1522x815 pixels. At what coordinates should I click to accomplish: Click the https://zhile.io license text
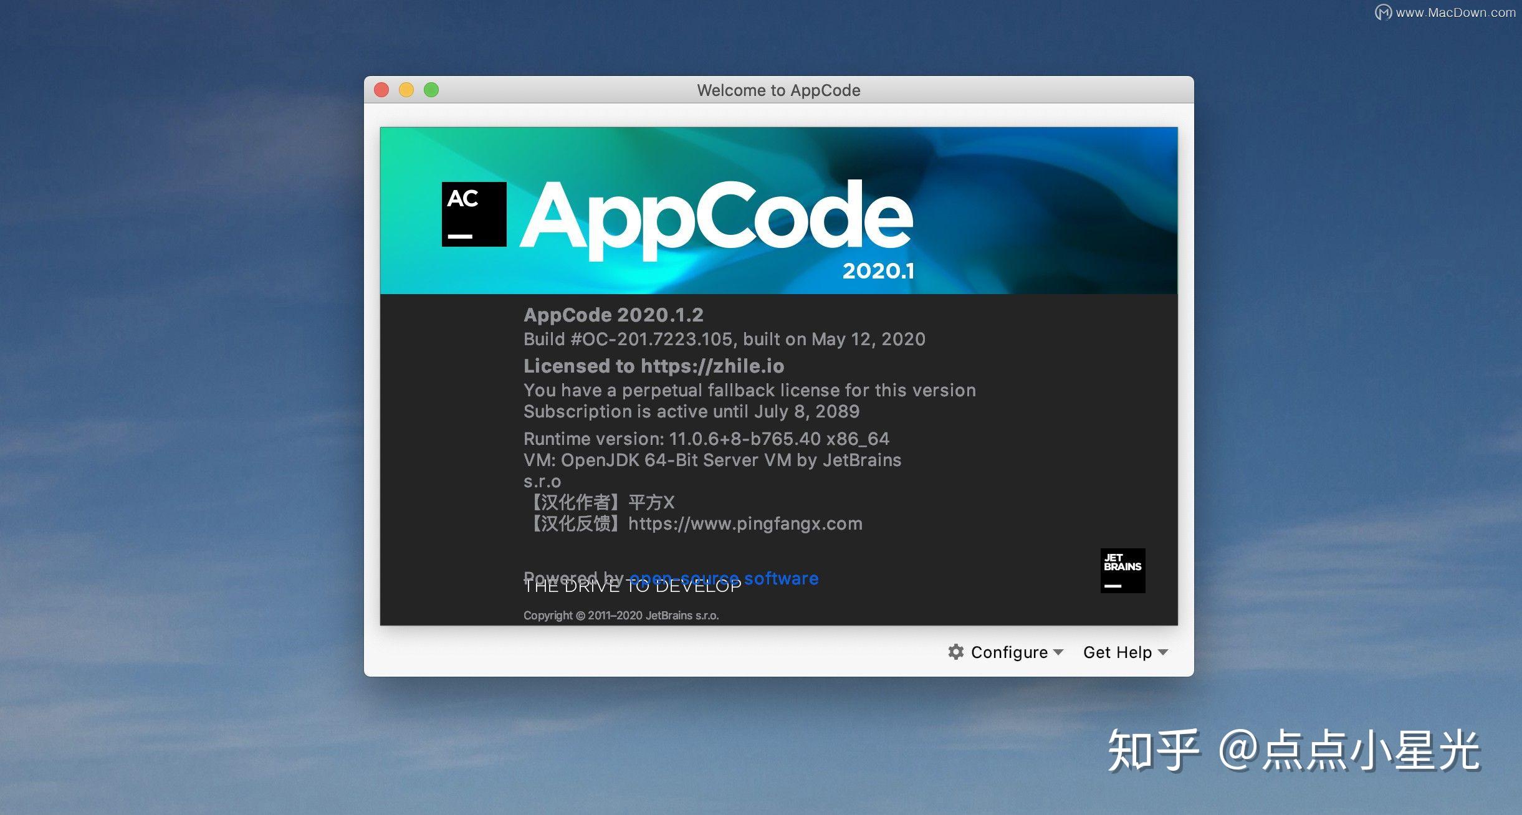click(712, 366)
